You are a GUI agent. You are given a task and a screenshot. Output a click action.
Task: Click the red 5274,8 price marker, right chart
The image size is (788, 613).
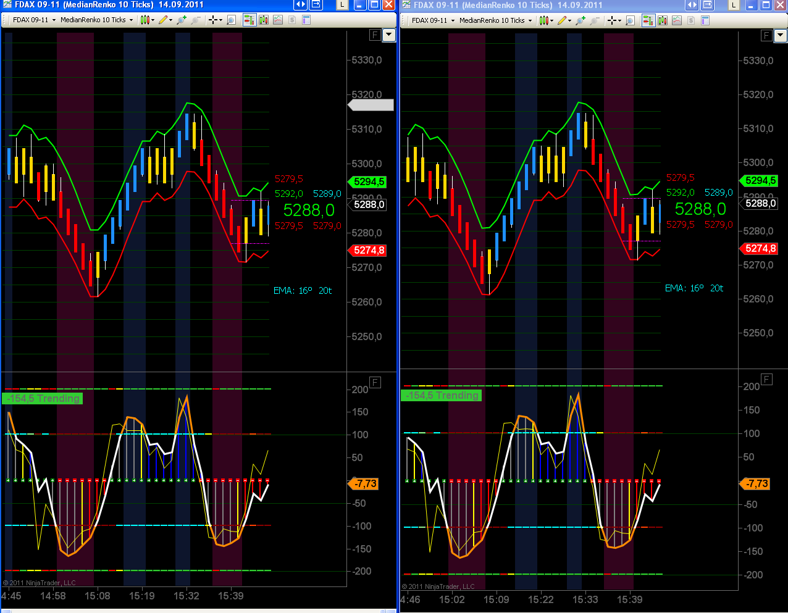[x=758, y=249]
